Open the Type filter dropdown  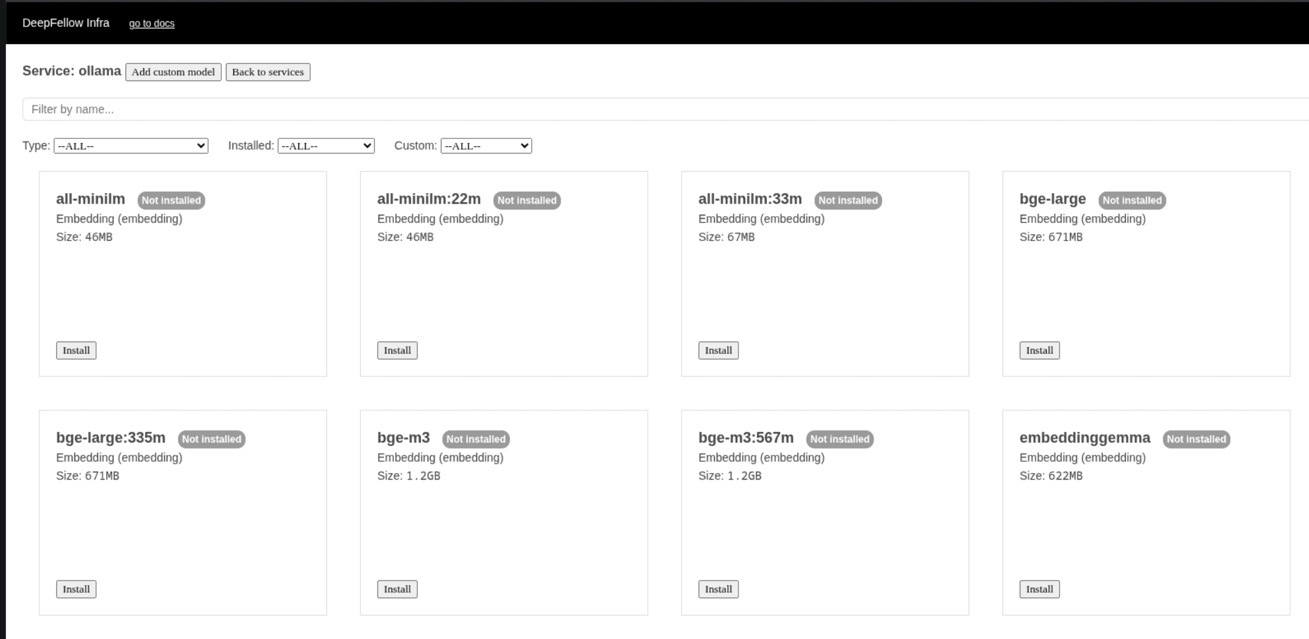130,146
